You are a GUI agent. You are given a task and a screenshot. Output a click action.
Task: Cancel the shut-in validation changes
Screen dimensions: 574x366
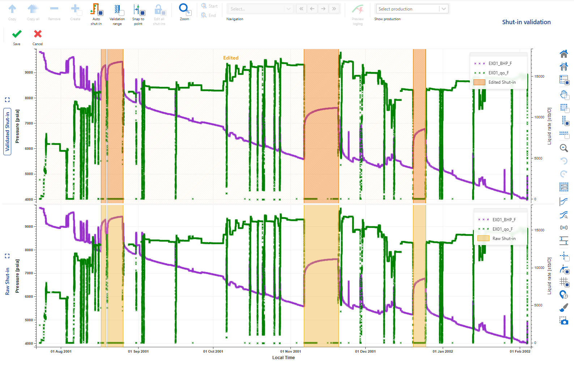click(38, 34)
